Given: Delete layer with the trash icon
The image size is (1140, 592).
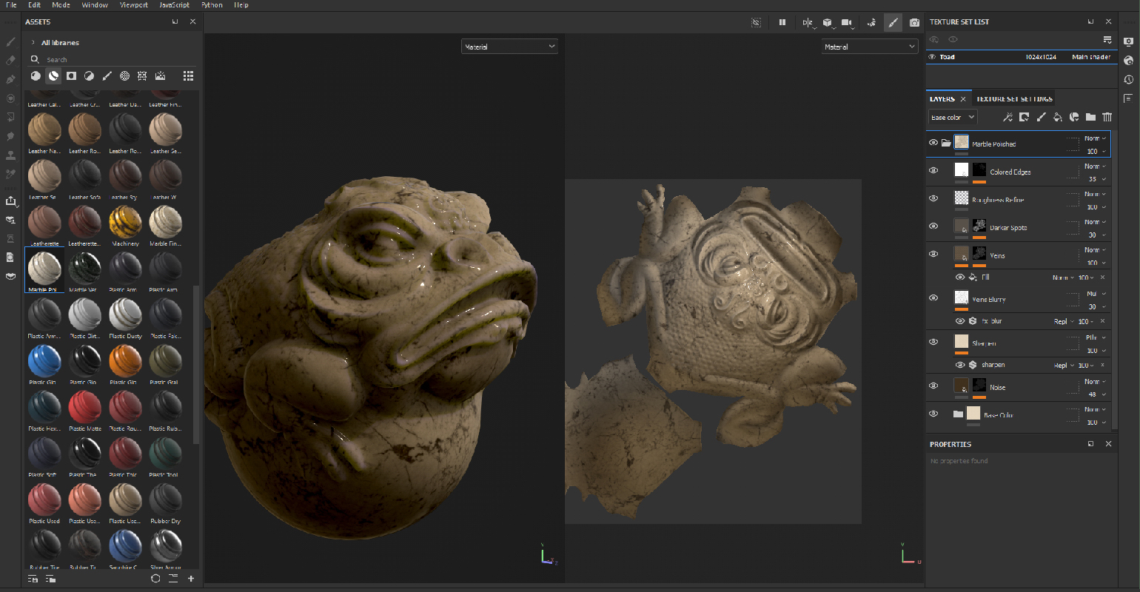Looking at the screenshot, I should pyautogui.click(x=1107, y=117).
